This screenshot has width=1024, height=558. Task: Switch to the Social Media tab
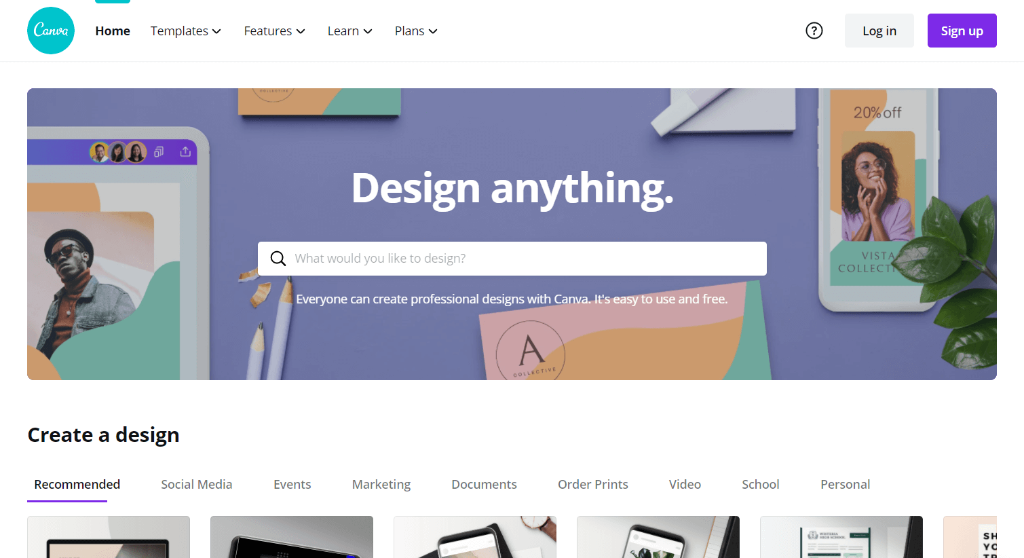197,484
